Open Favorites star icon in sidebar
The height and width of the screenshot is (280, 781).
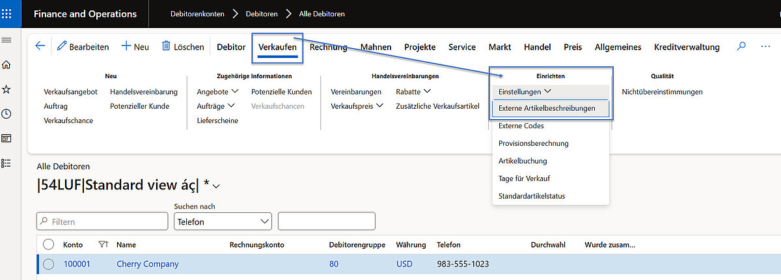pos(7,89)
